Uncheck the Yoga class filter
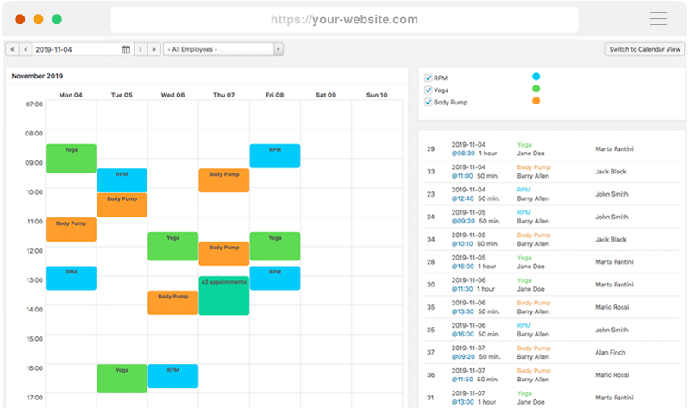The width and height of the screenshot is (689, 408). (429, 90)
